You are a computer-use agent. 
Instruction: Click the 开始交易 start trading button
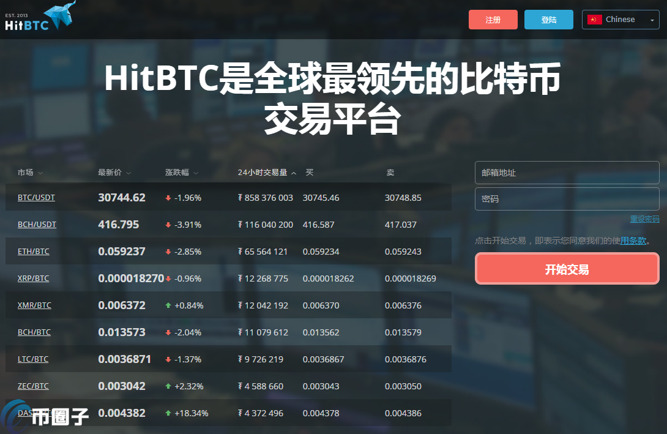(x=567, y=269)
